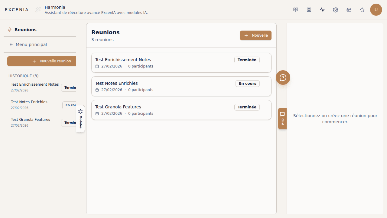Open the book documentation icon in header

[x=296, y=10]
